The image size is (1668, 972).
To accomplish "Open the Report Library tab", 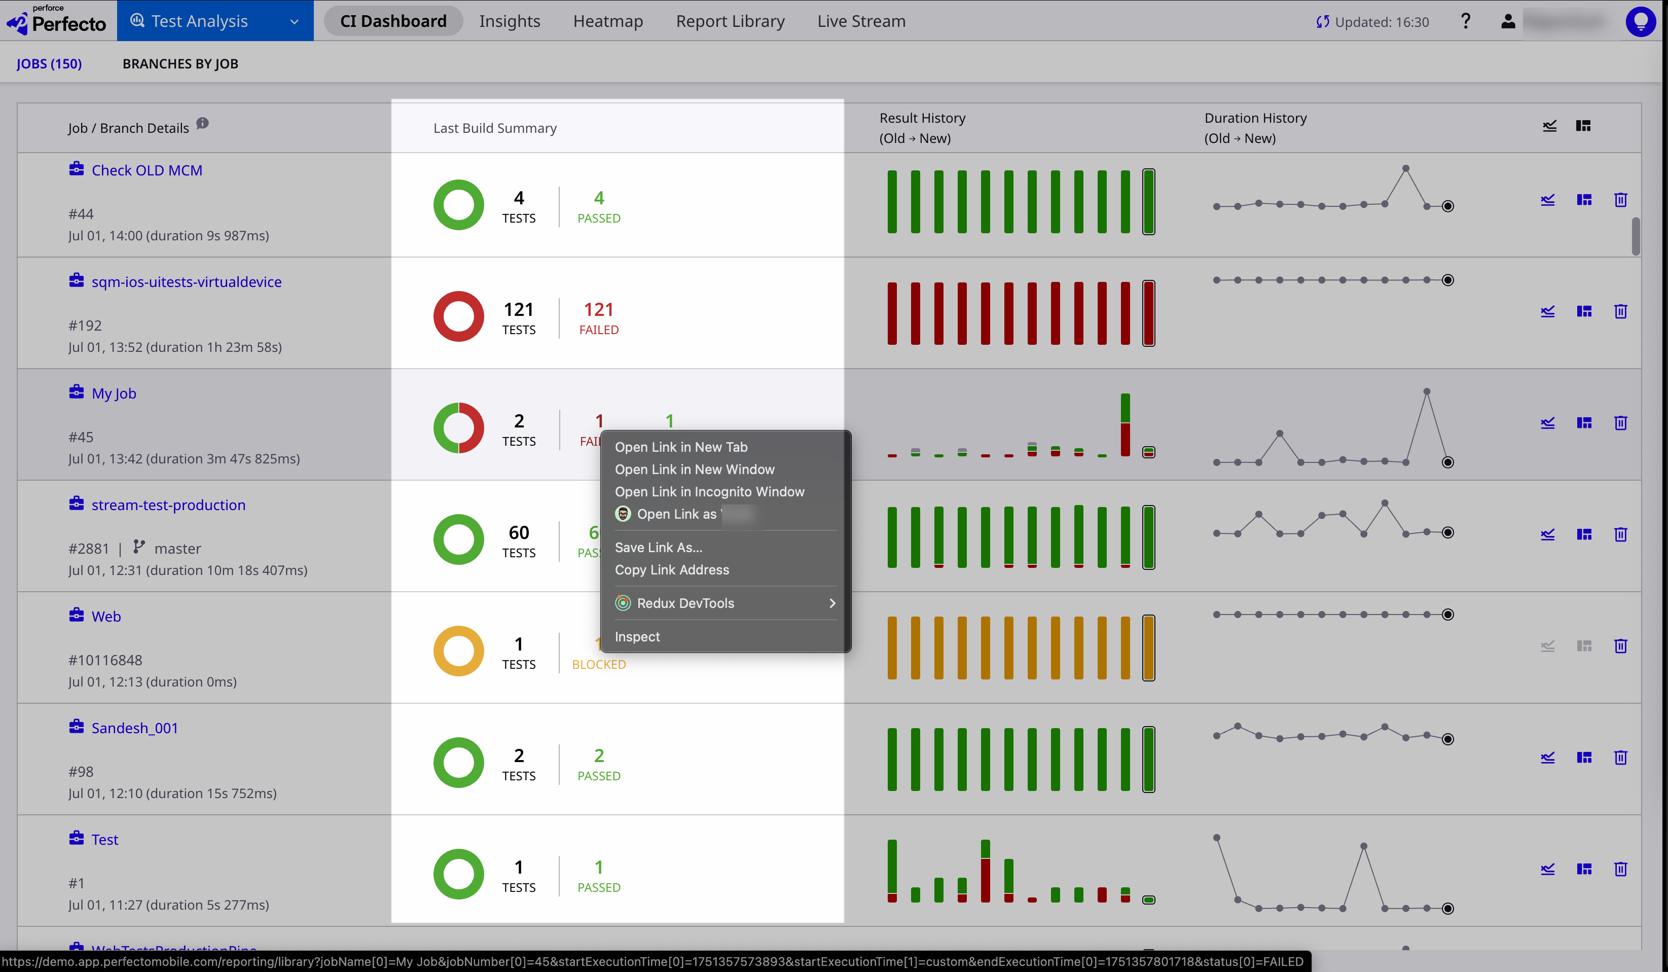I will [x=730, y=21].
